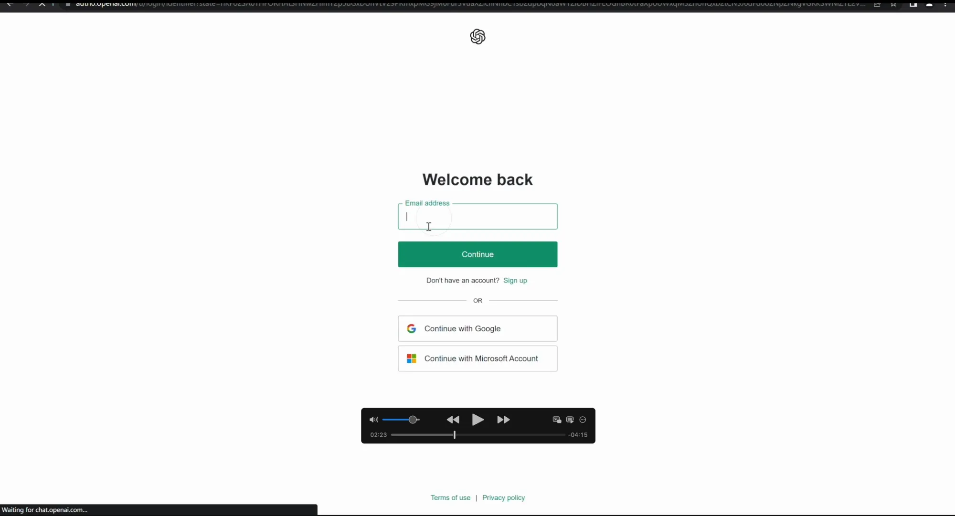Bookmark this page using the star icon
The width and height of the screenshot is (955, 516).
tap(894, 5)
